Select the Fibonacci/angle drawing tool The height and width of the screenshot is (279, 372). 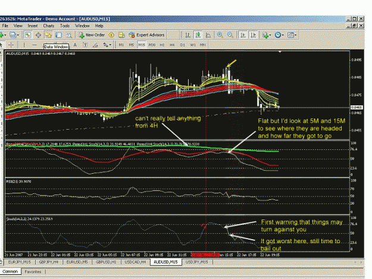(95, 45)
